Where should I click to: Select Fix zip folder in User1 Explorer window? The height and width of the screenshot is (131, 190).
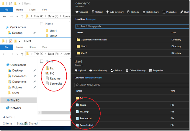[50, 68]
